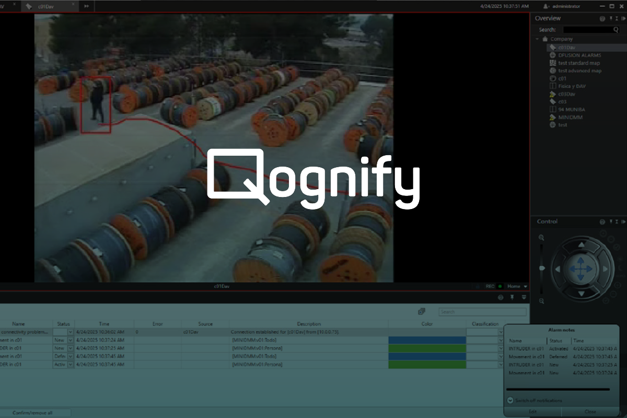Open Classification dropdown in connectivity problem row

[500, 332]
